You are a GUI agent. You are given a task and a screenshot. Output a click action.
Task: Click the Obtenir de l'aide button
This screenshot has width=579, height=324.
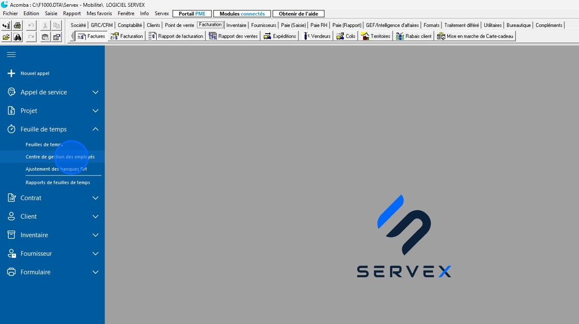[298, 13]
